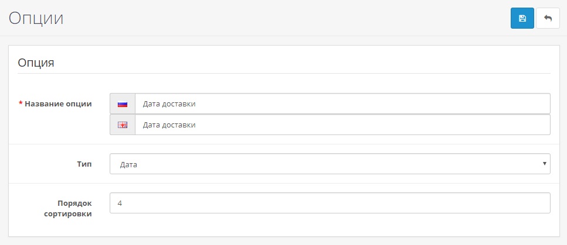Click the value 4 in sort order
The width and height of the screenshot is (567, 245).
120,203
